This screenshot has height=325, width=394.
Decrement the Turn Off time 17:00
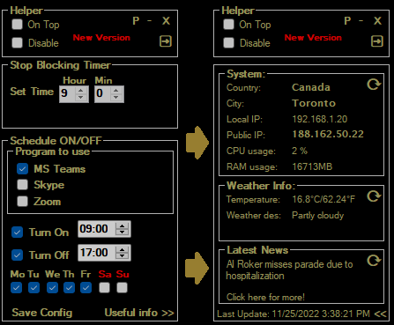pos(123,256)
